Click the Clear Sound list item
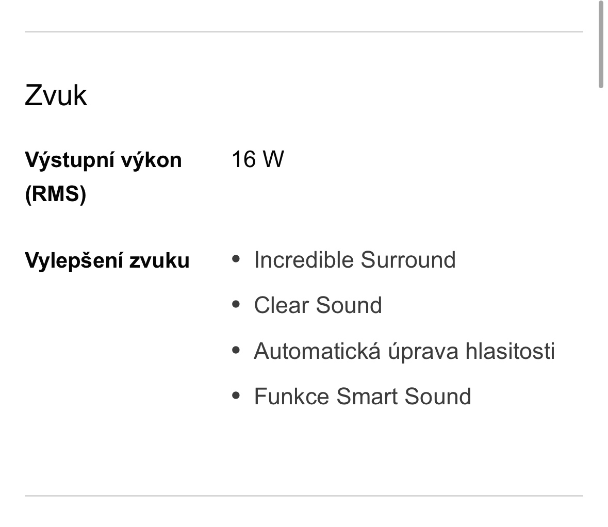Screen dimensions: 608x527 click(x=318, y=305)
